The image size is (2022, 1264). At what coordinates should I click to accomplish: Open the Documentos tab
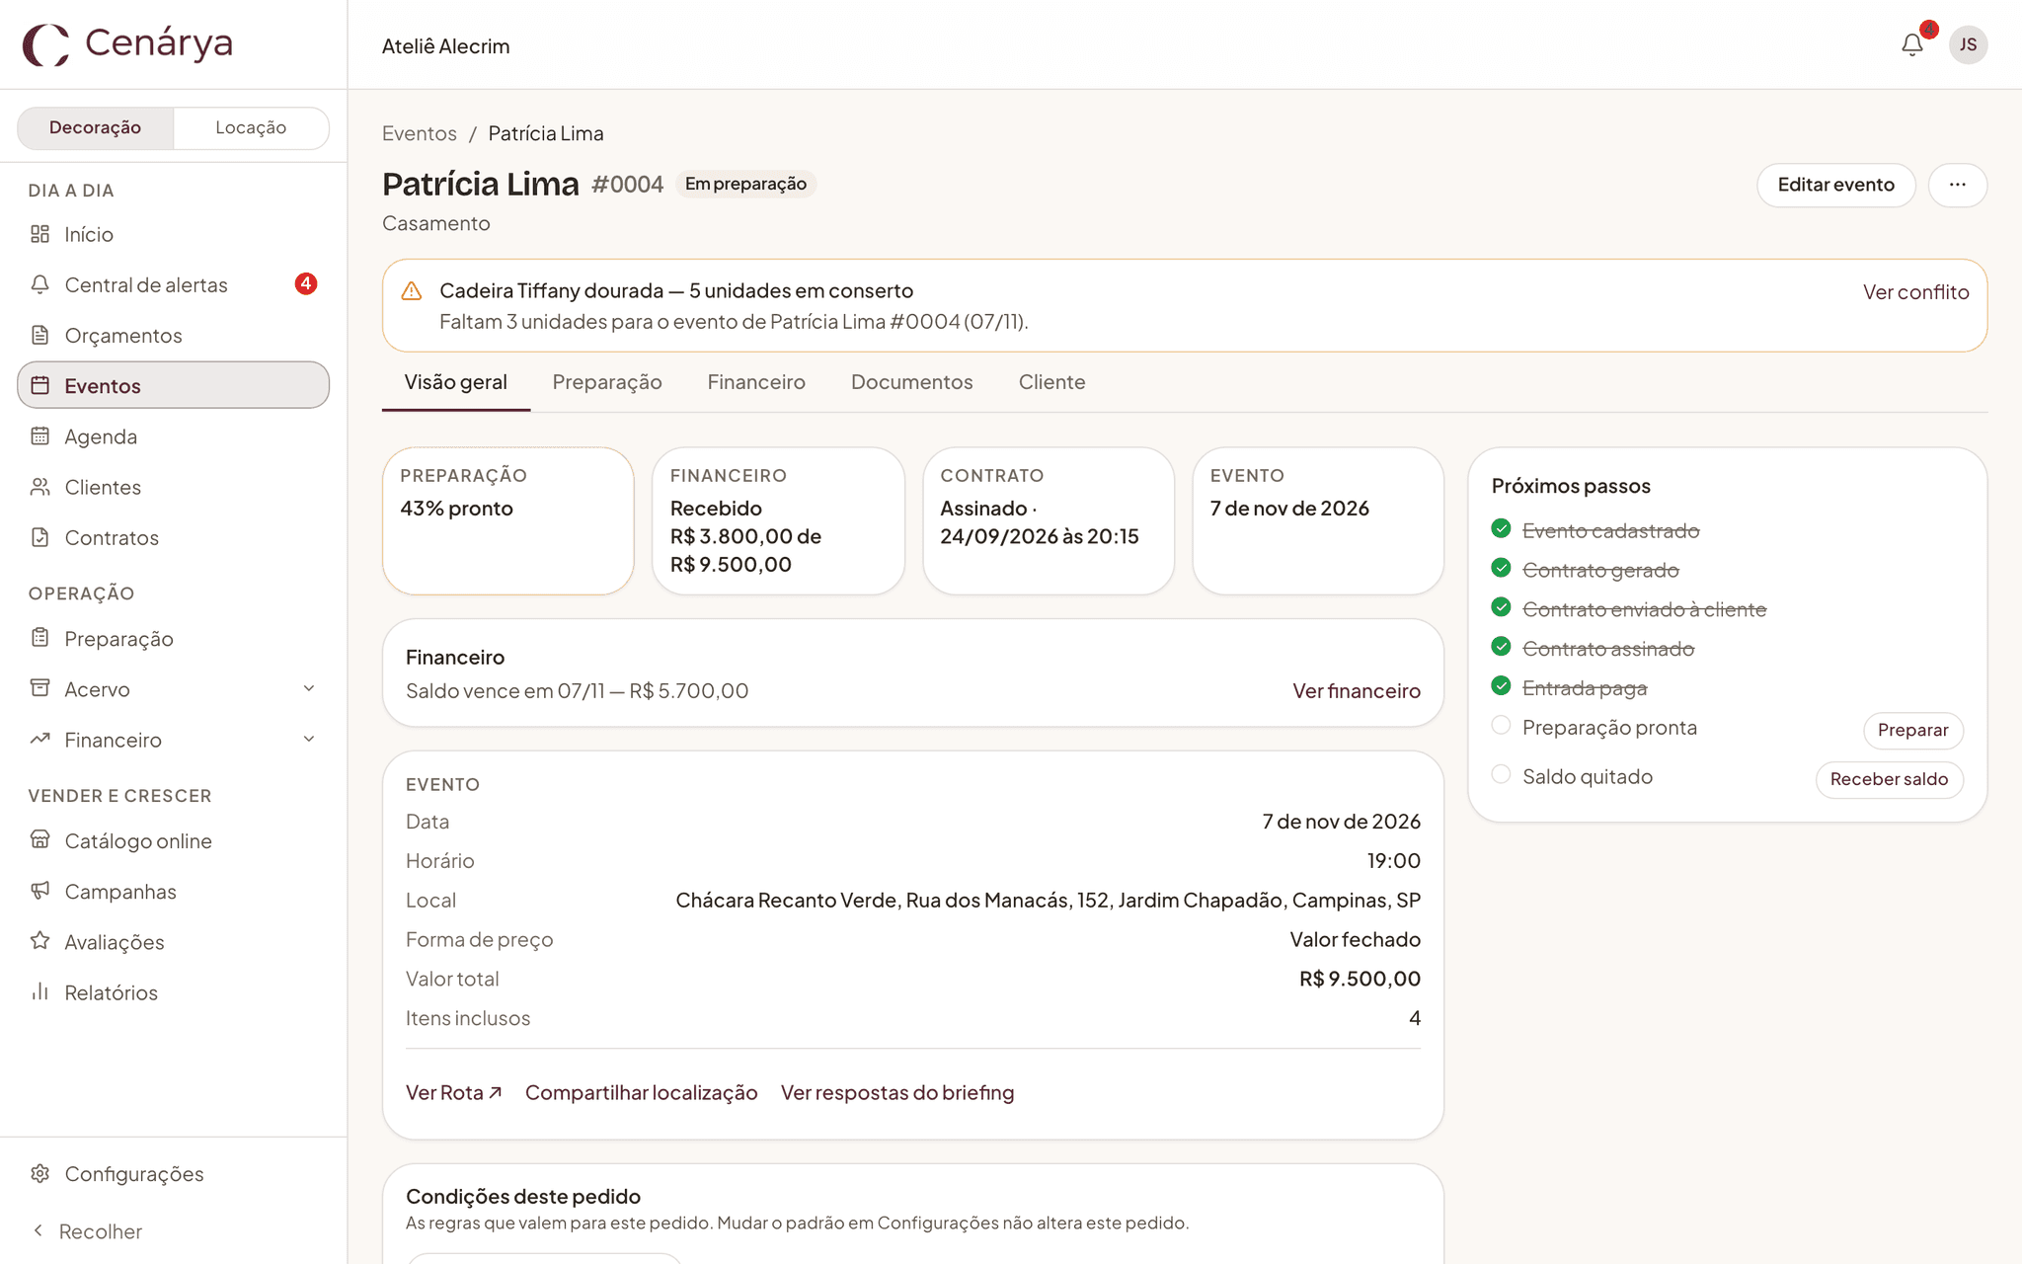pyautogui.click(x=911, y=382)
